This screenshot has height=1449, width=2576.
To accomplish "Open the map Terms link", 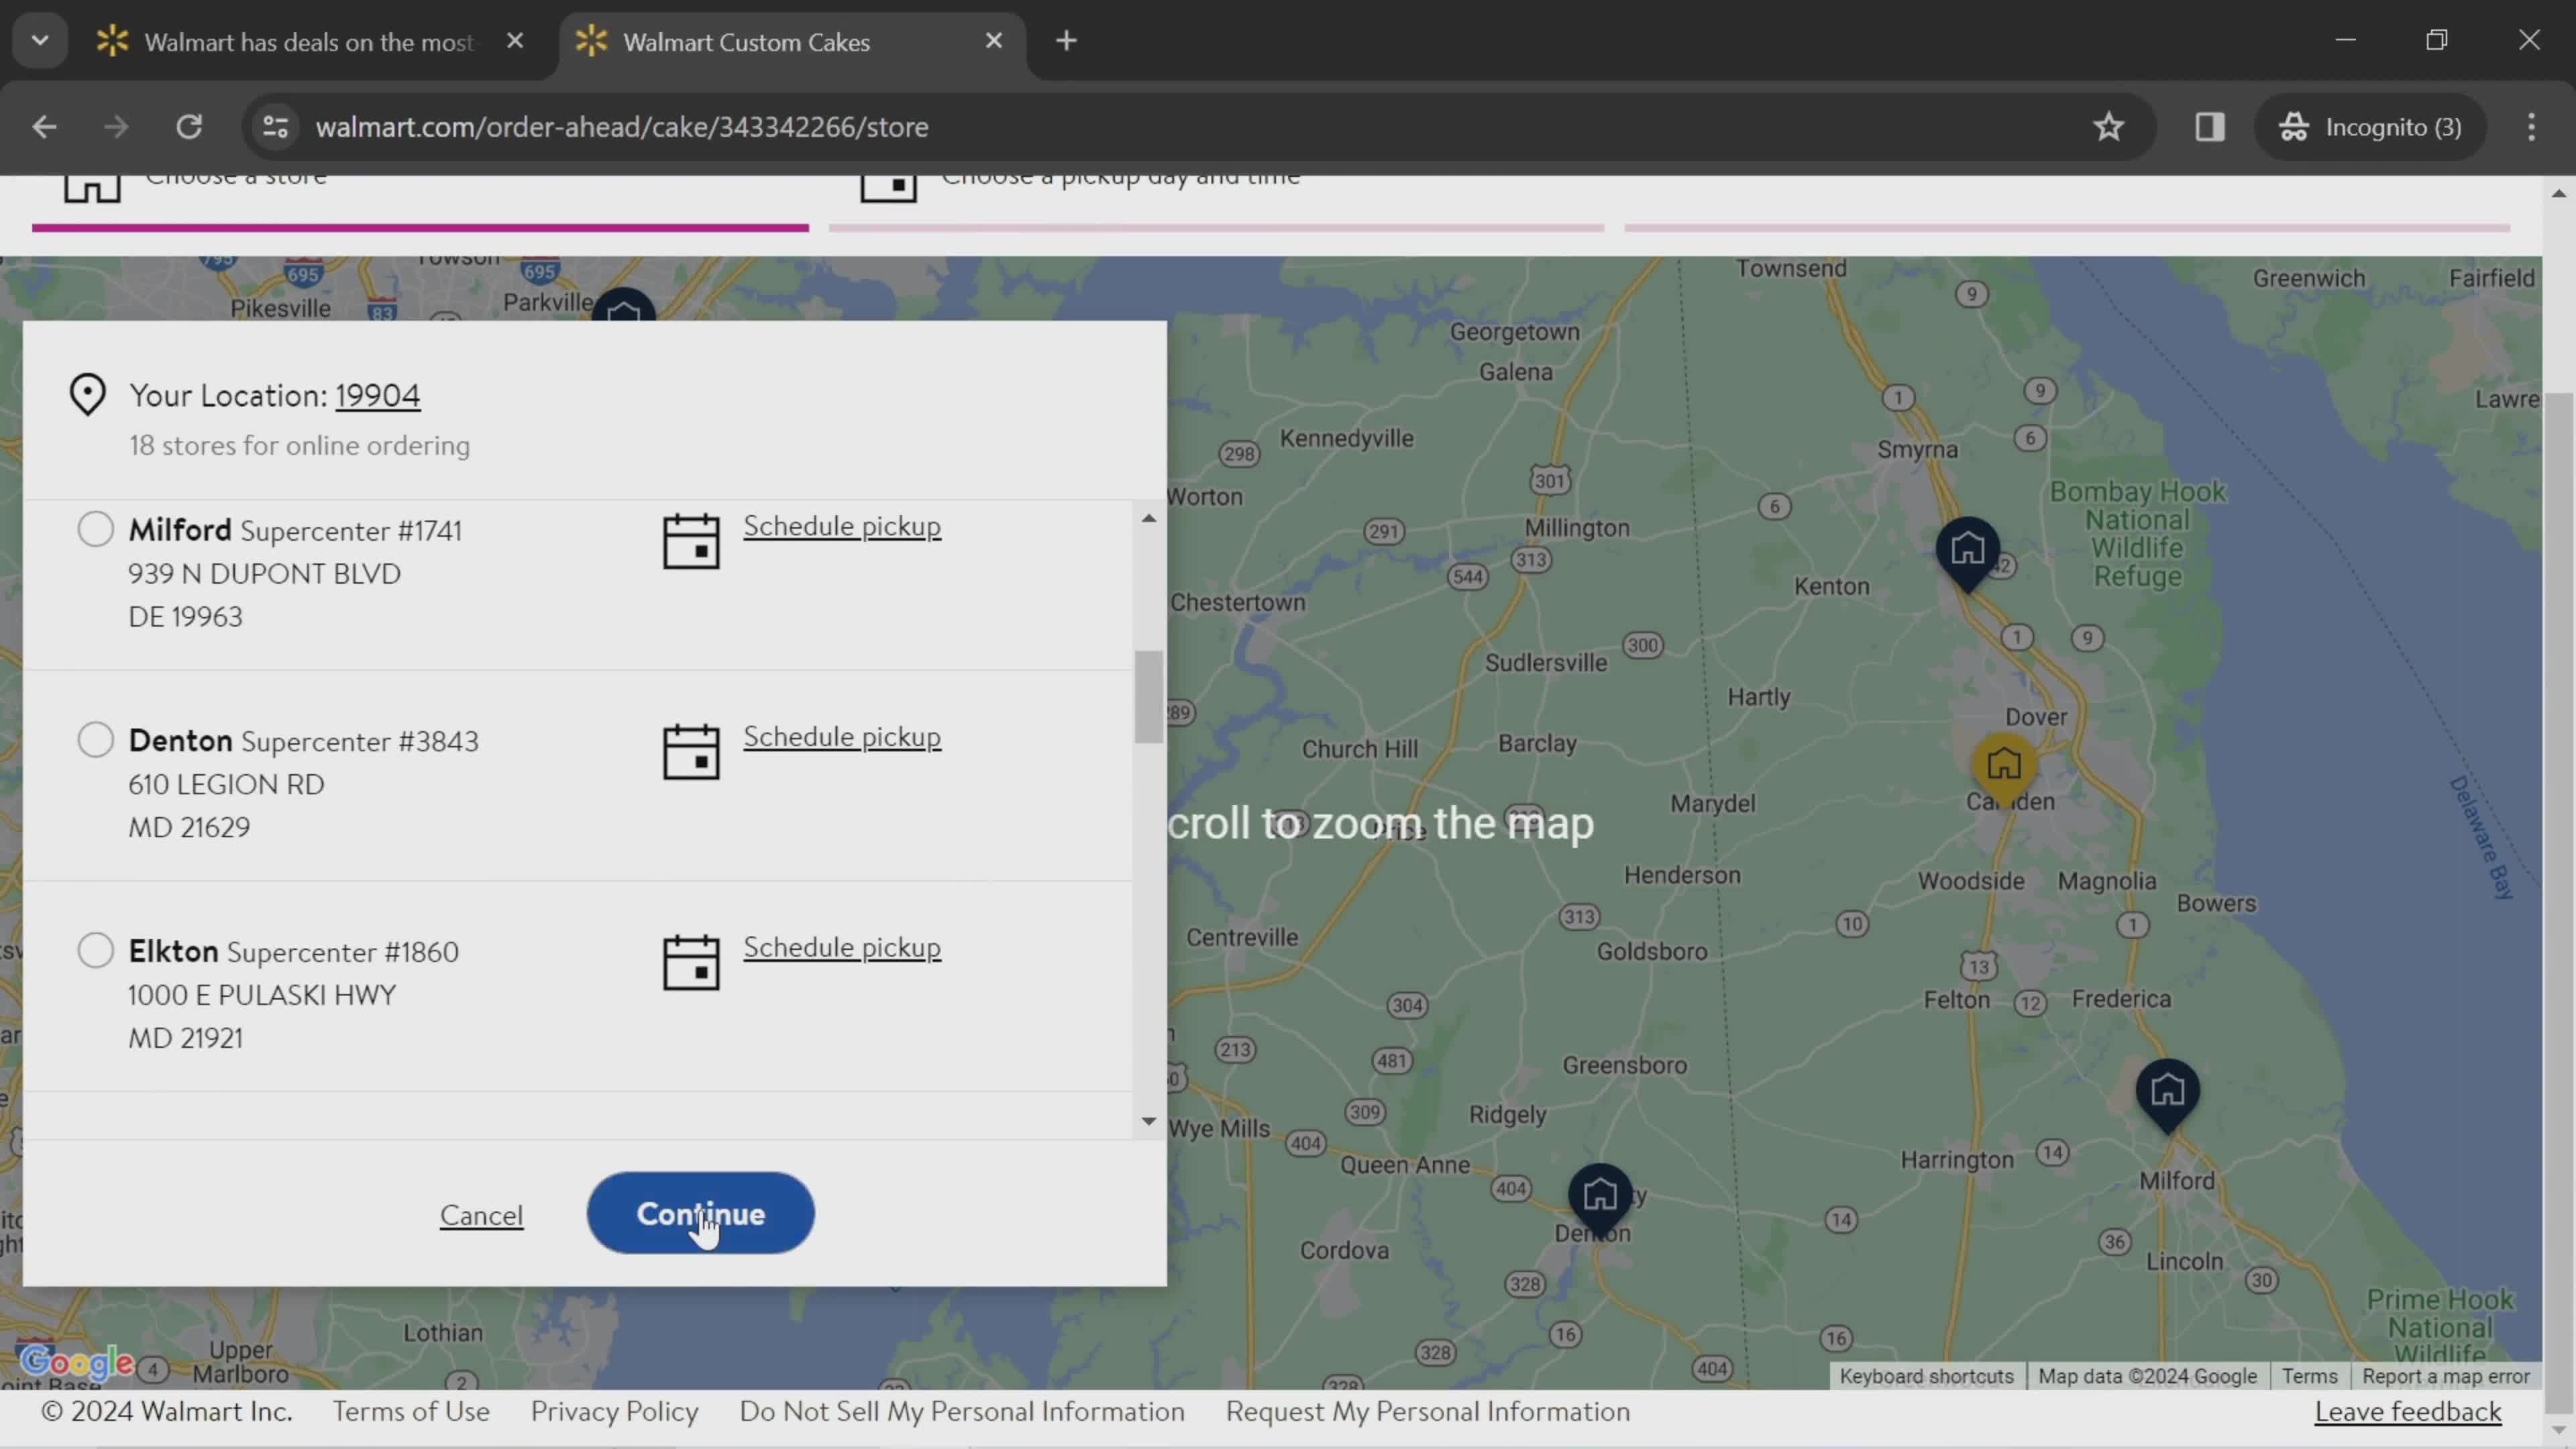I will tap(2310, 1376).
